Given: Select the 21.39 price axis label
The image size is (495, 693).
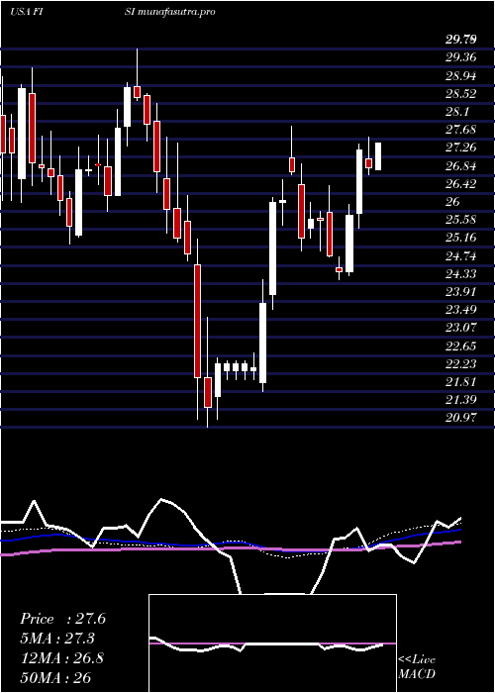Looking at the screenshot, I should click(461, 400).
